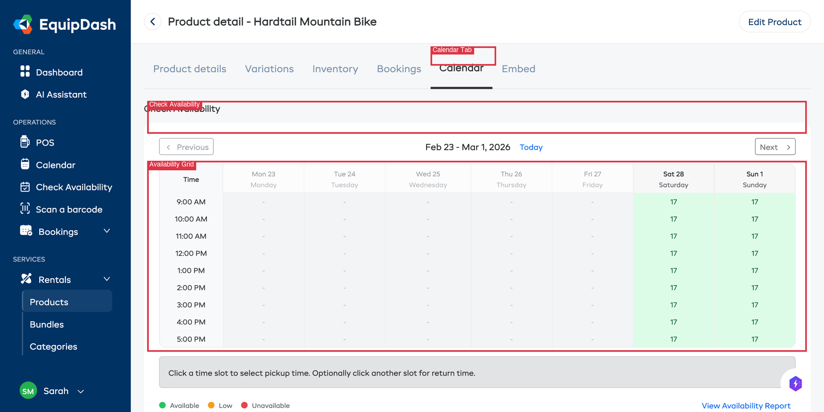
Task: Open Scan a barcode tool
Action: tap(69, 209)
